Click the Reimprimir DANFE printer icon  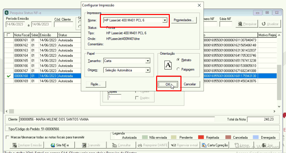click(x=140, y=145)
